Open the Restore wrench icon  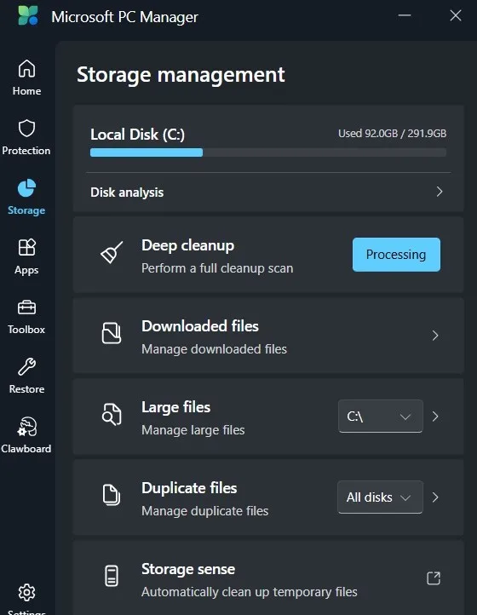[26, 367]
